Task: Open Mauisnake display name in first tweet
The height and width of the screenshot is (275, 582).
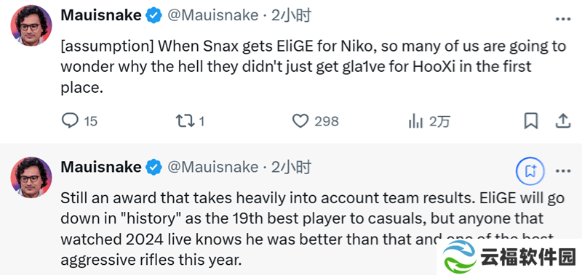Action: tap(101, 15)
